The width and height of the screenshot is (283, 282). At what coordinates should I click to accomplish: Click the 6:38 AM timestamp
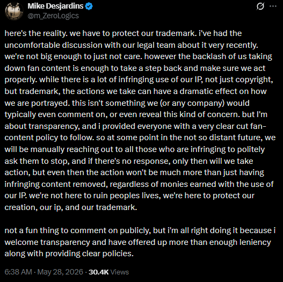pos(18,272)
